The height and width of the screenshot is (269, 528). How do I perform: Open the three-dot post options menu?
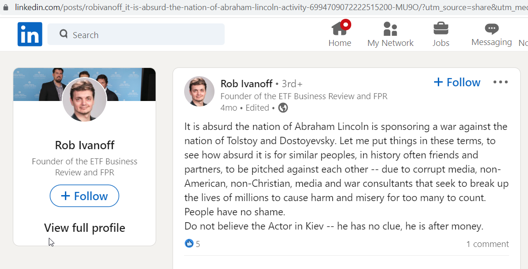point(500,82)
